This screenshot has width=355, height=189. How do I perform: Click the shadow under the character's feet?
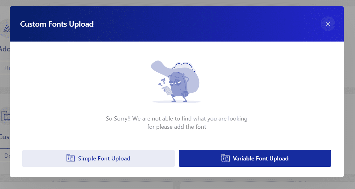[177, 102]
